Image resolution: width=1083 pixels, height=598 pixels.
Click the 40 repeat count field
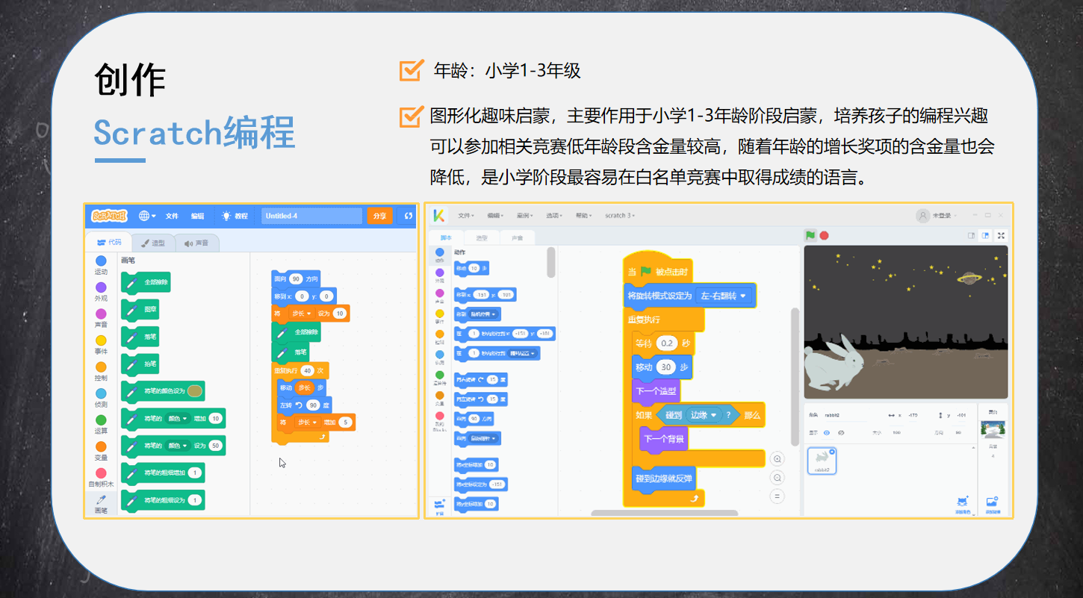[x=307, y=370]
